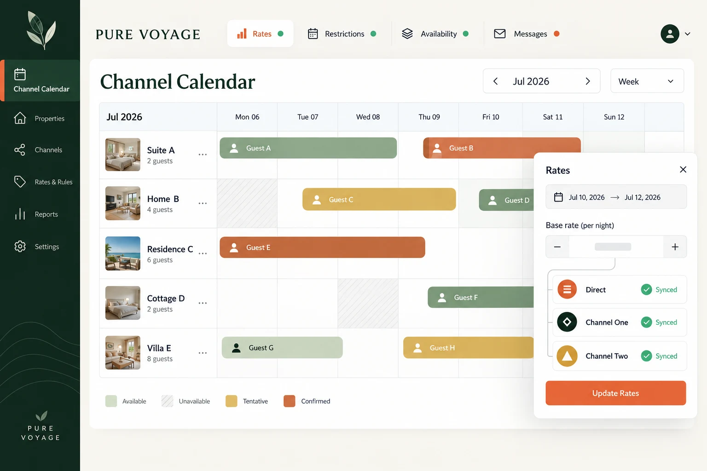Image resolution: width=707 pixels, height=471 pixels.
Task: Decrease base rate with minus button
Action: click(557, 247)
